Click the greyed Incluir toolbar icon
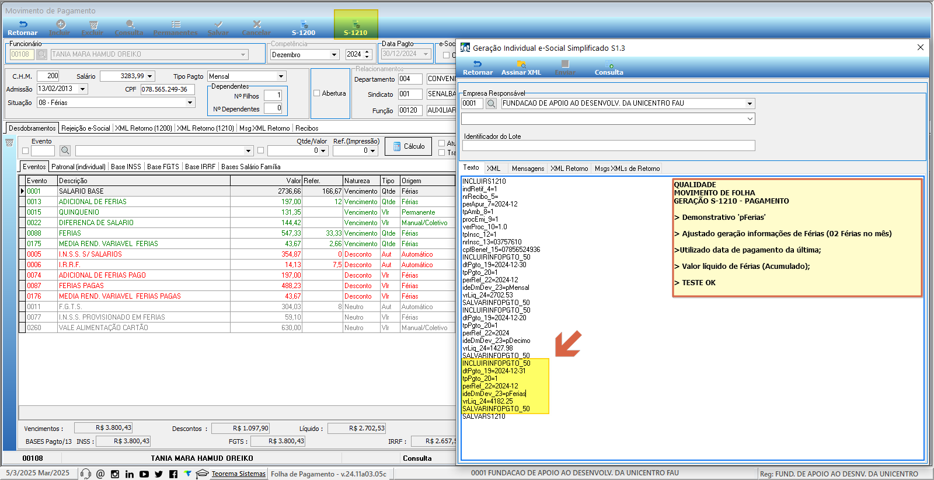934x480 pixels. click(60, 28)
